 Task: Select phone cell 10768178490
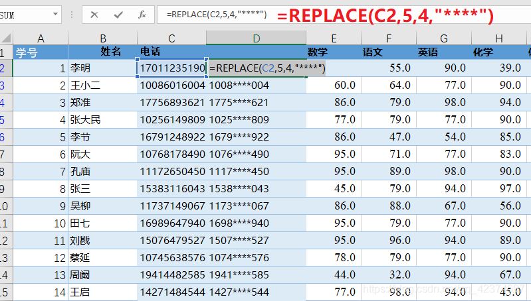coord(171,154)
